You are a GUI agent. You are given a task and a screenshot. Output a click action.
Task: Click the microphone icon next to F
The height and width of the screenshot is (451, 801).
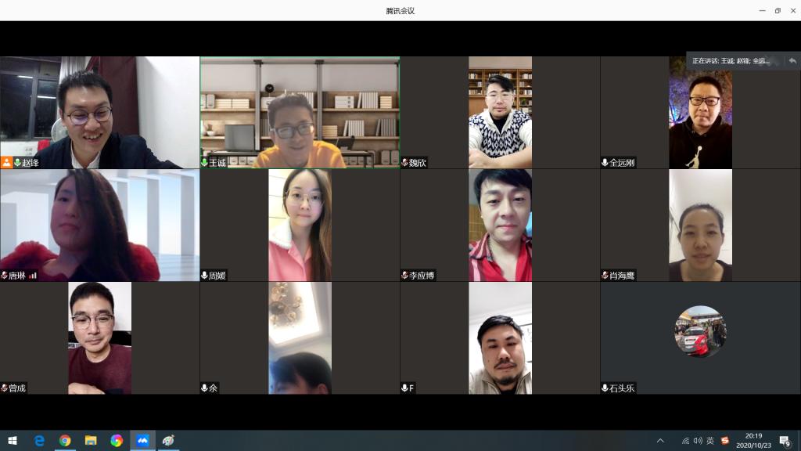click(x=404, y=388)
